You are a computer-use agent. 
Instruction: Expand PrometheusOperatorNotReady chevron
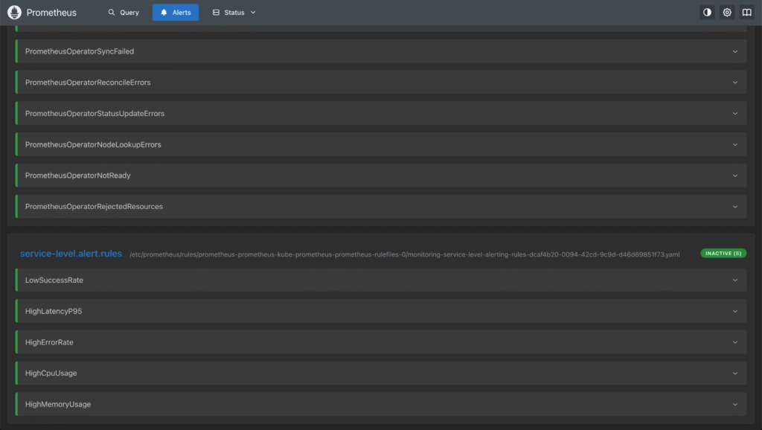tap(734, 176)
